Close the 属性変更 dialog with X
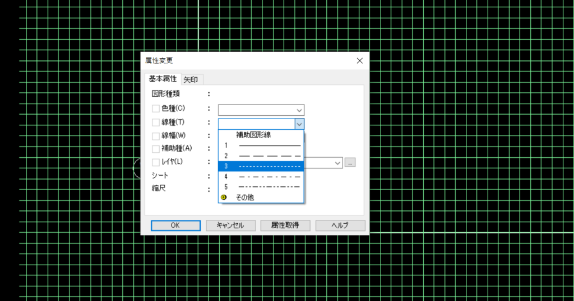 [x=359, y=60]
